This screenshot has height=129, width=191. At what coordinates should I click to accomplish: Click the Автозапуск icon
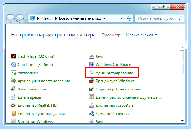(14, 73)
